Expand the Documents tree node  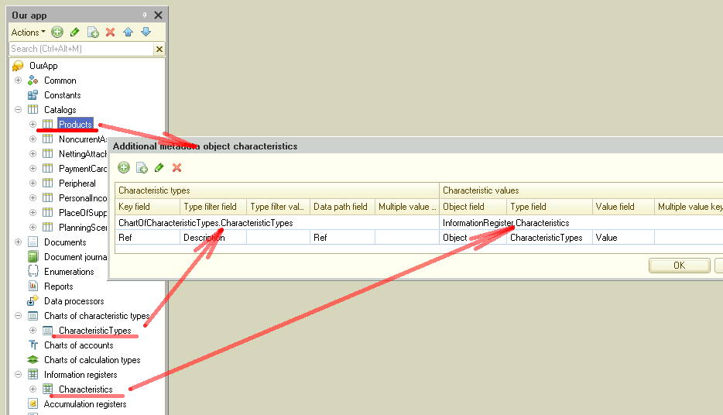point(18,242)
